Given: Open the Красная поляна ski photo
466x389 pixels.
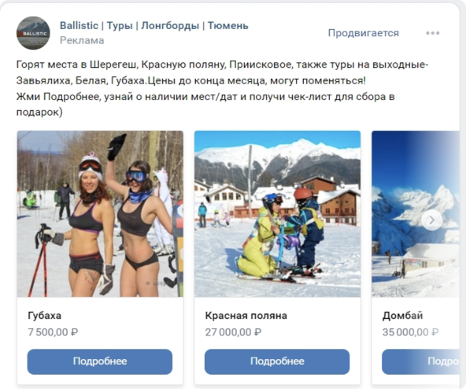Looking at the screenshot, I should point(277,214).
